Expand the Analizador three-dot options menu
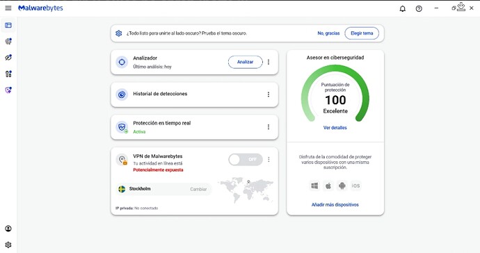The width and height of the screenshot is (480, 253). coord(269,62)
